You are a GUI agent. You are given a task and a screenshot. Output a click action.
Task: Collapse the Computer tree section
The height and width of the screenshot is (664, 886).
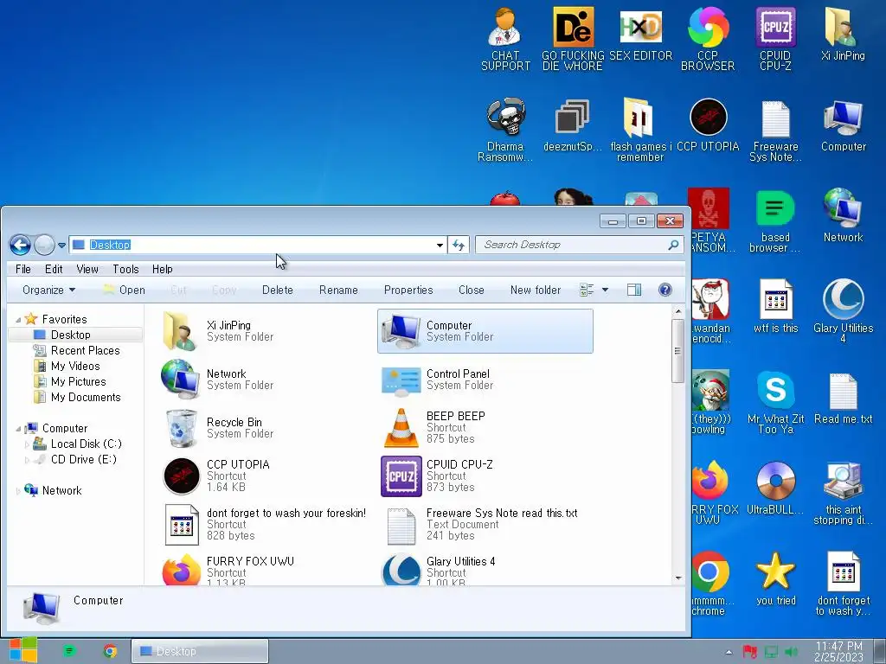click(18, 429)
